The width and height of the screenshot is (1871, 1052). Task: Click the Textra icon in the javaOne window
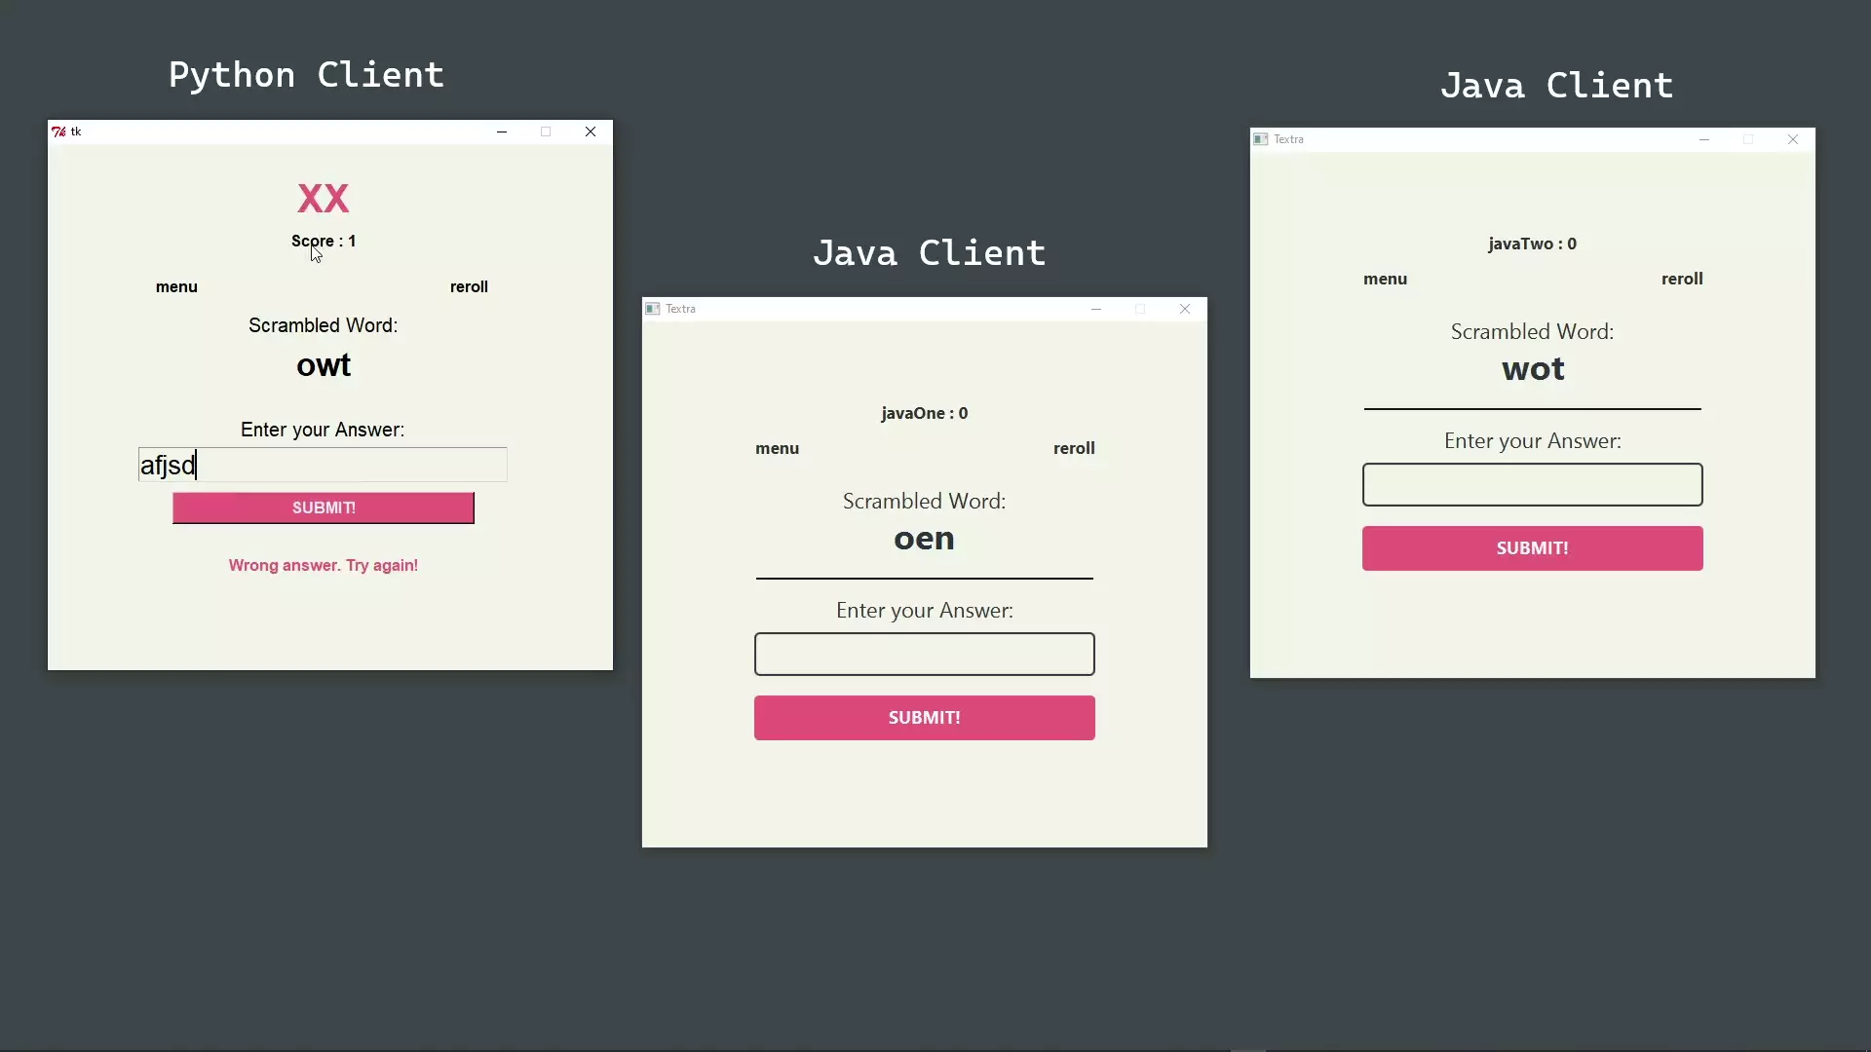tap(653, 309)
